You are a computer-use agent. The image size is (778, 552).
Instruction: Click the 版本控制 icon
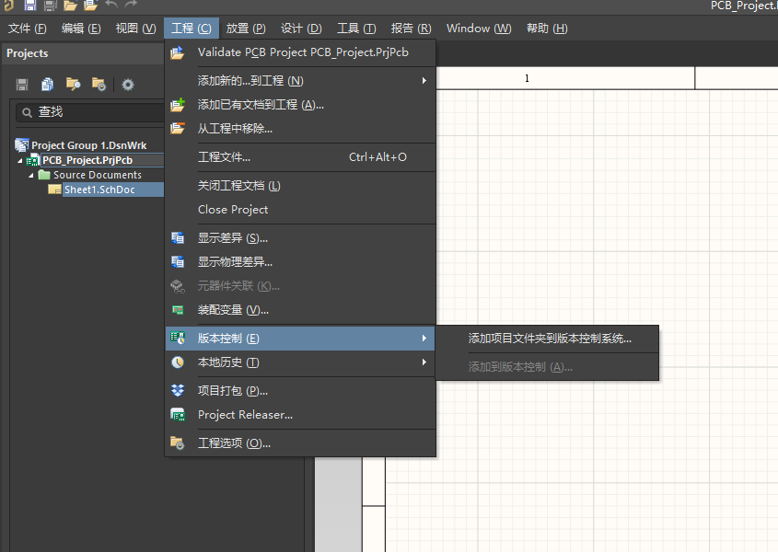click(178, 339)
